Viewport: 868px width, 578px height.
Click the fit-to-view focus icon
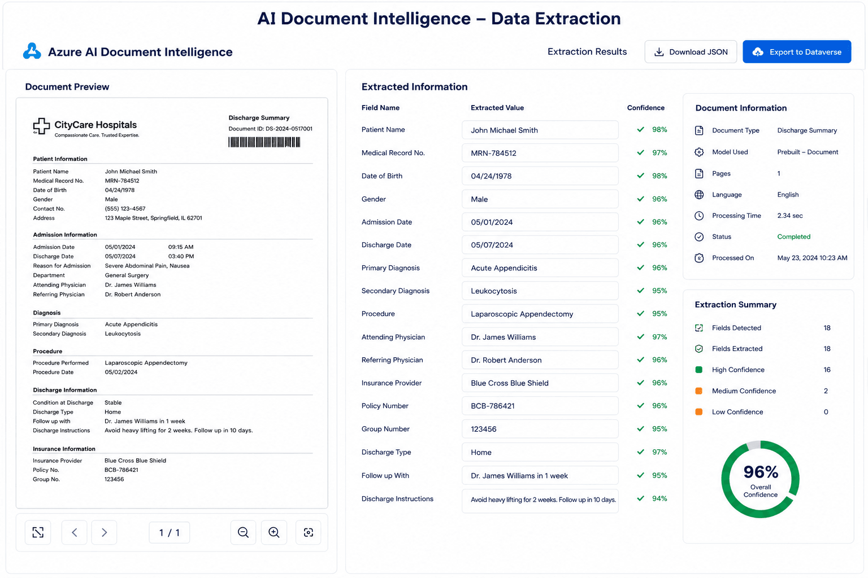click(x=309, y=532)
